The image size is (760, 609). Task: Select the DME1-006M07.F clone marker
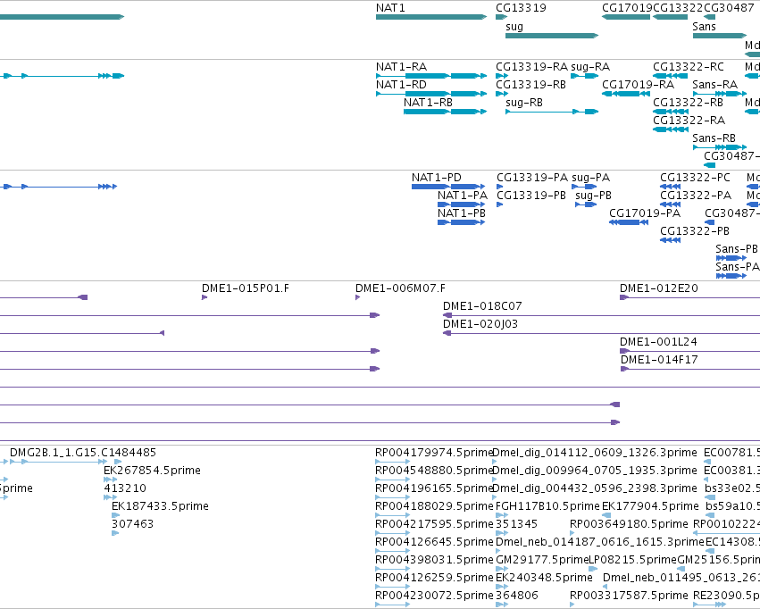pos(358,297)
